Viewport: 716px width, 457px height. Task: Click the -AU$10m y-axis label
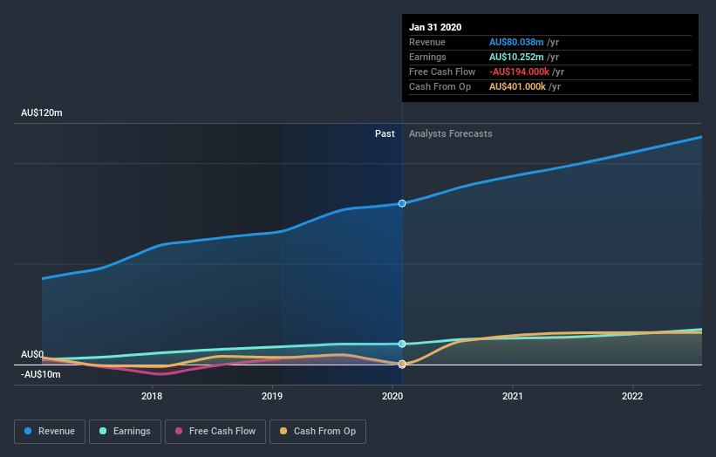point(41,374)
